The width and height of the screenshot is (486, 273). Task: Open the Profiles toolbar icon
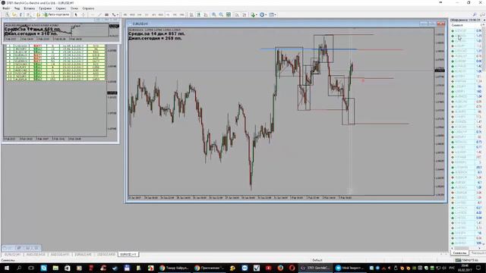click(14, 14)
